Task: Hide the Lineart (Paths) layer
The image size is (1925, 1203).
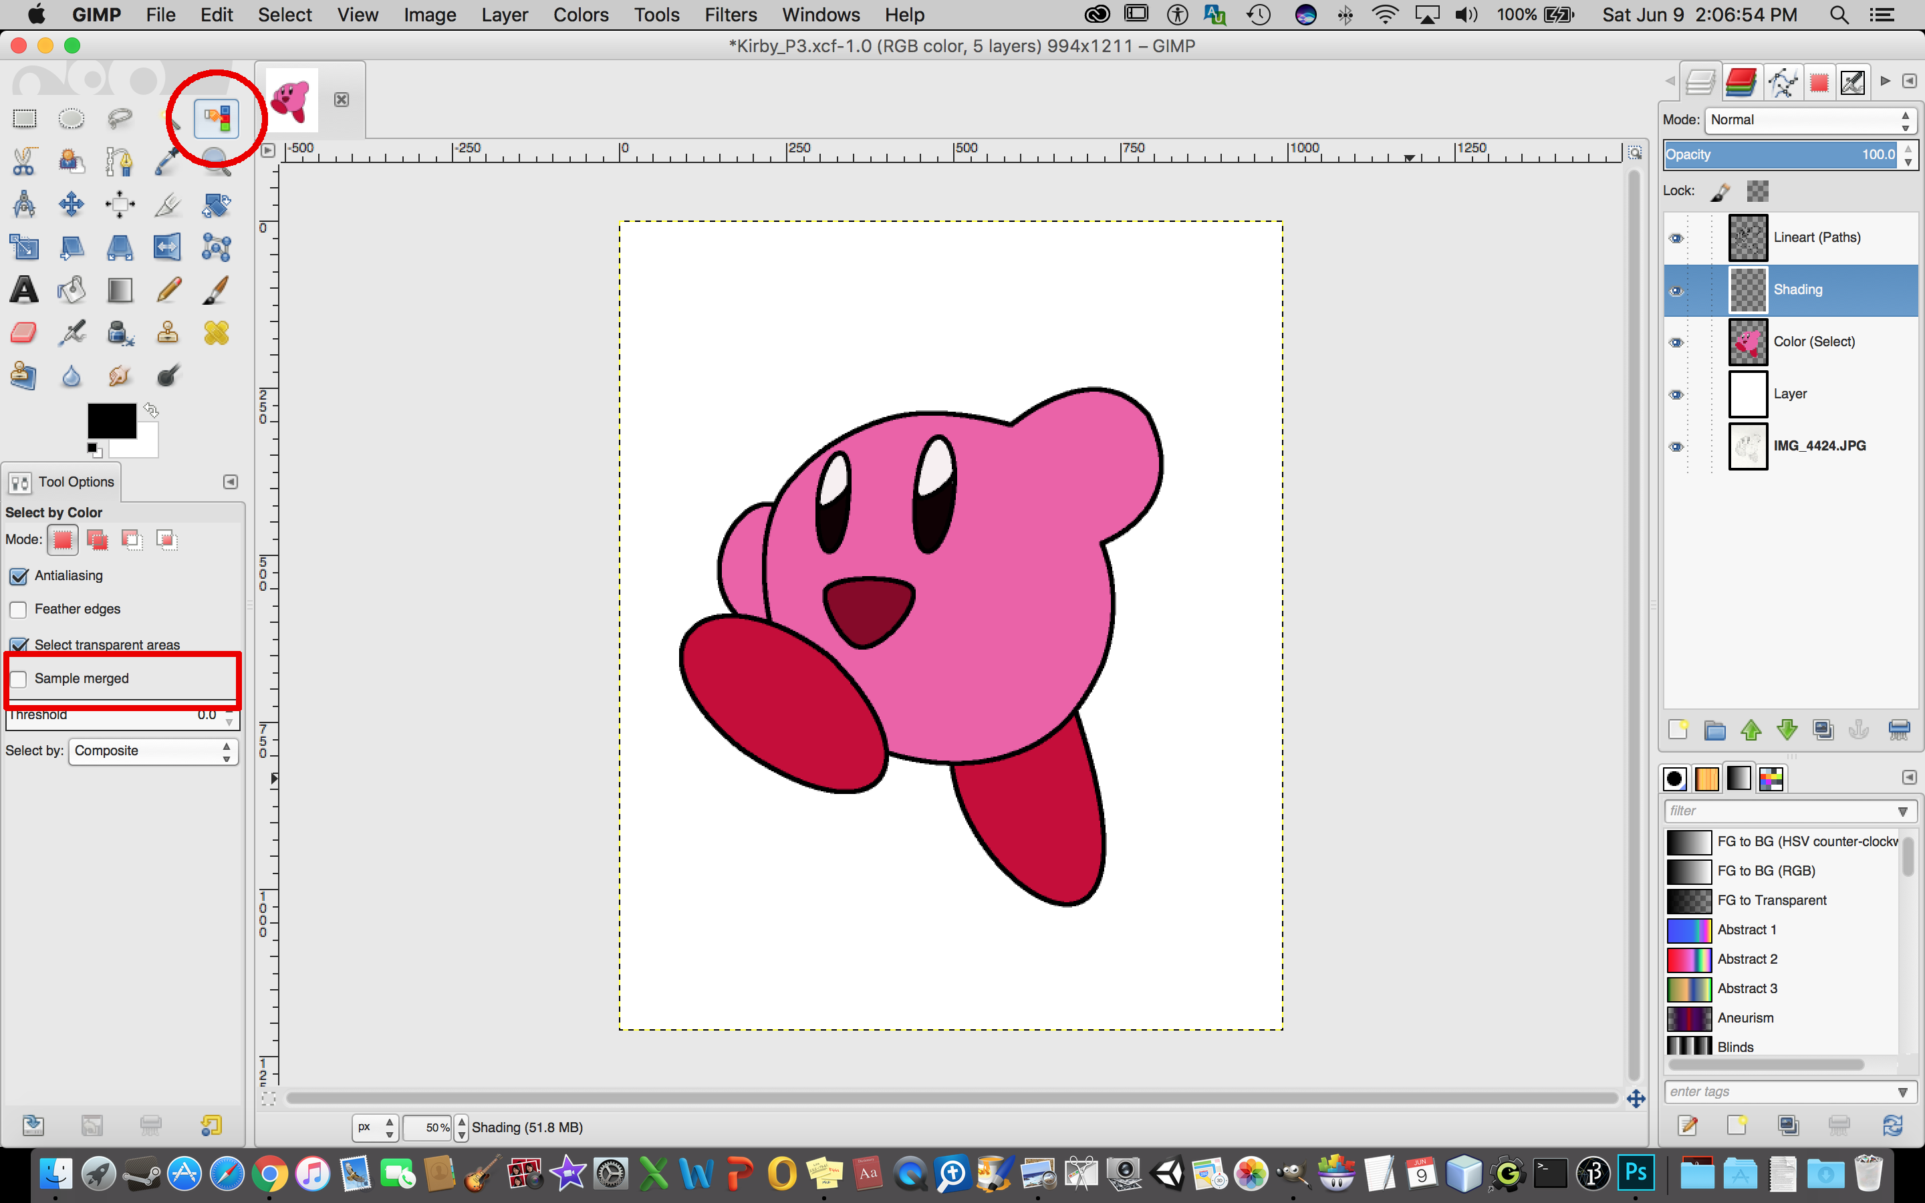Action: [1676, 238]
